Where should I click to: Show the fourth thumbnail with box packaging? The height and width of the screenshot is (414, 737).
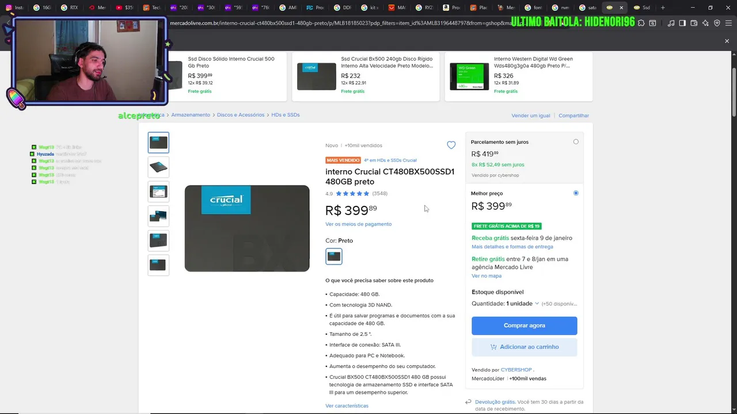coord(158,216)
